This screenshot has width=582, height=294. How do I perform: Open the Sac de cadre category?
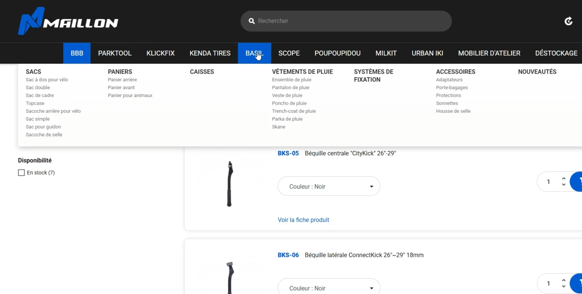click(40, 95)
